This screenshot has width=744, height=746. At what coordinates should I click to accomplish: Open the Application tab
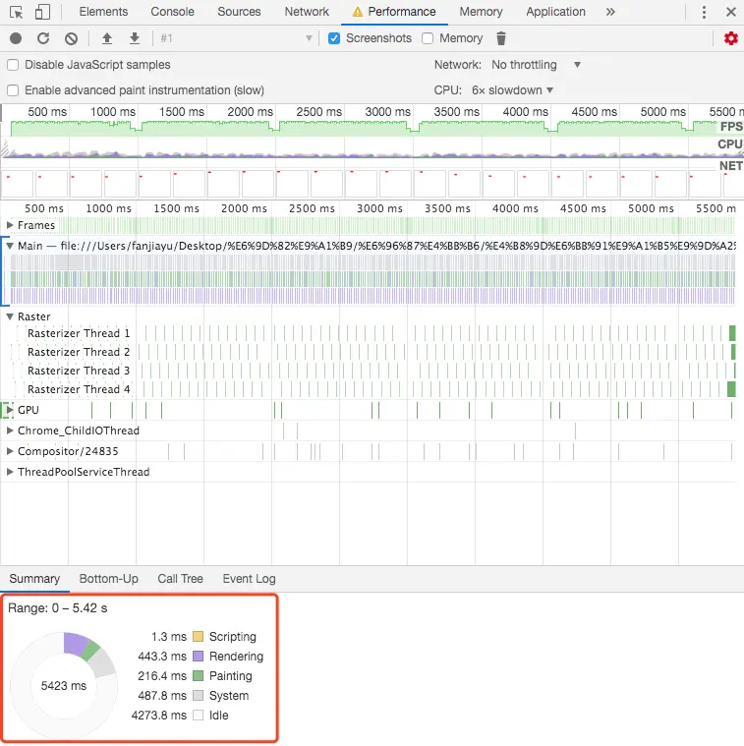tap(555, 12)
